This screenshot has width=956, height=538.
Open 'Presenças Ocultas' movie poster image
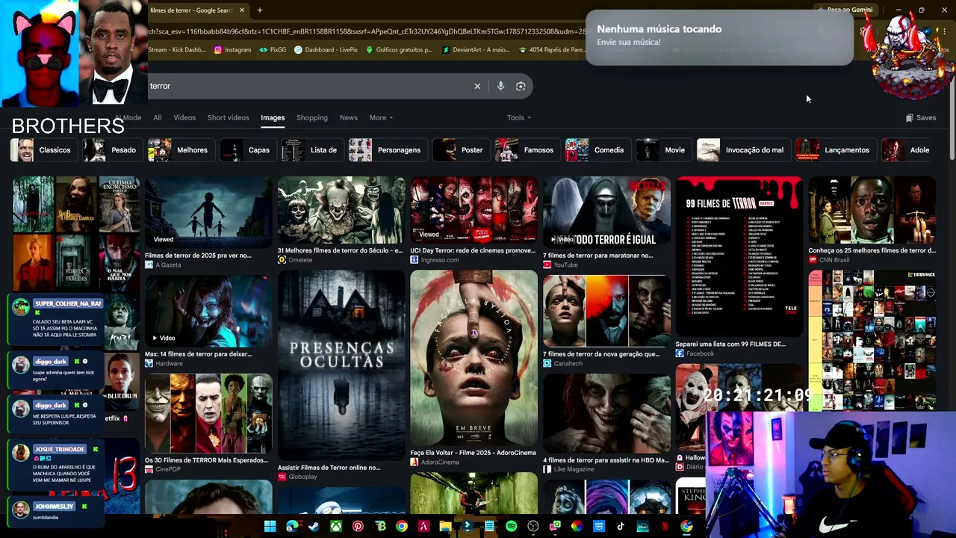[341, 365]
